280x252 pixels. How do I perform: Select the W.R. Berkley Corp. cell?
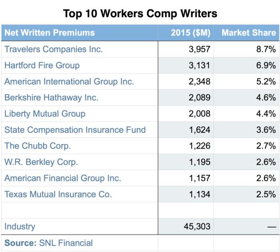click(x=41, y=162)
